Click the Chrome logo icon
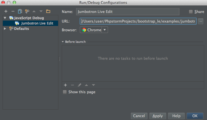This screenshot has height=120, width=207. pyautogui.click(x=84, y=30)
